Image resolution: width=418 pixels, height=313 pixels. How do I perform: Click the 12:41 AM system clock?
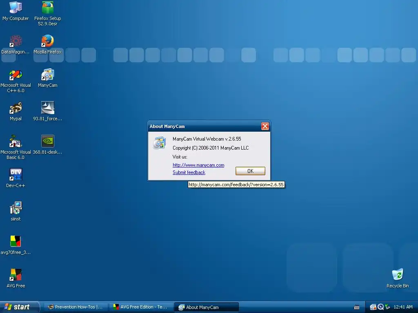click(403, 307)
